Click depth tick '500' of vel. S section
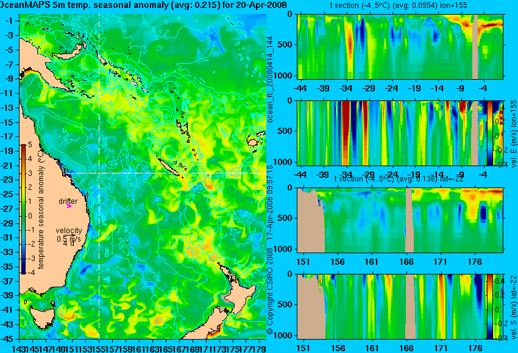 coord(285,304)
